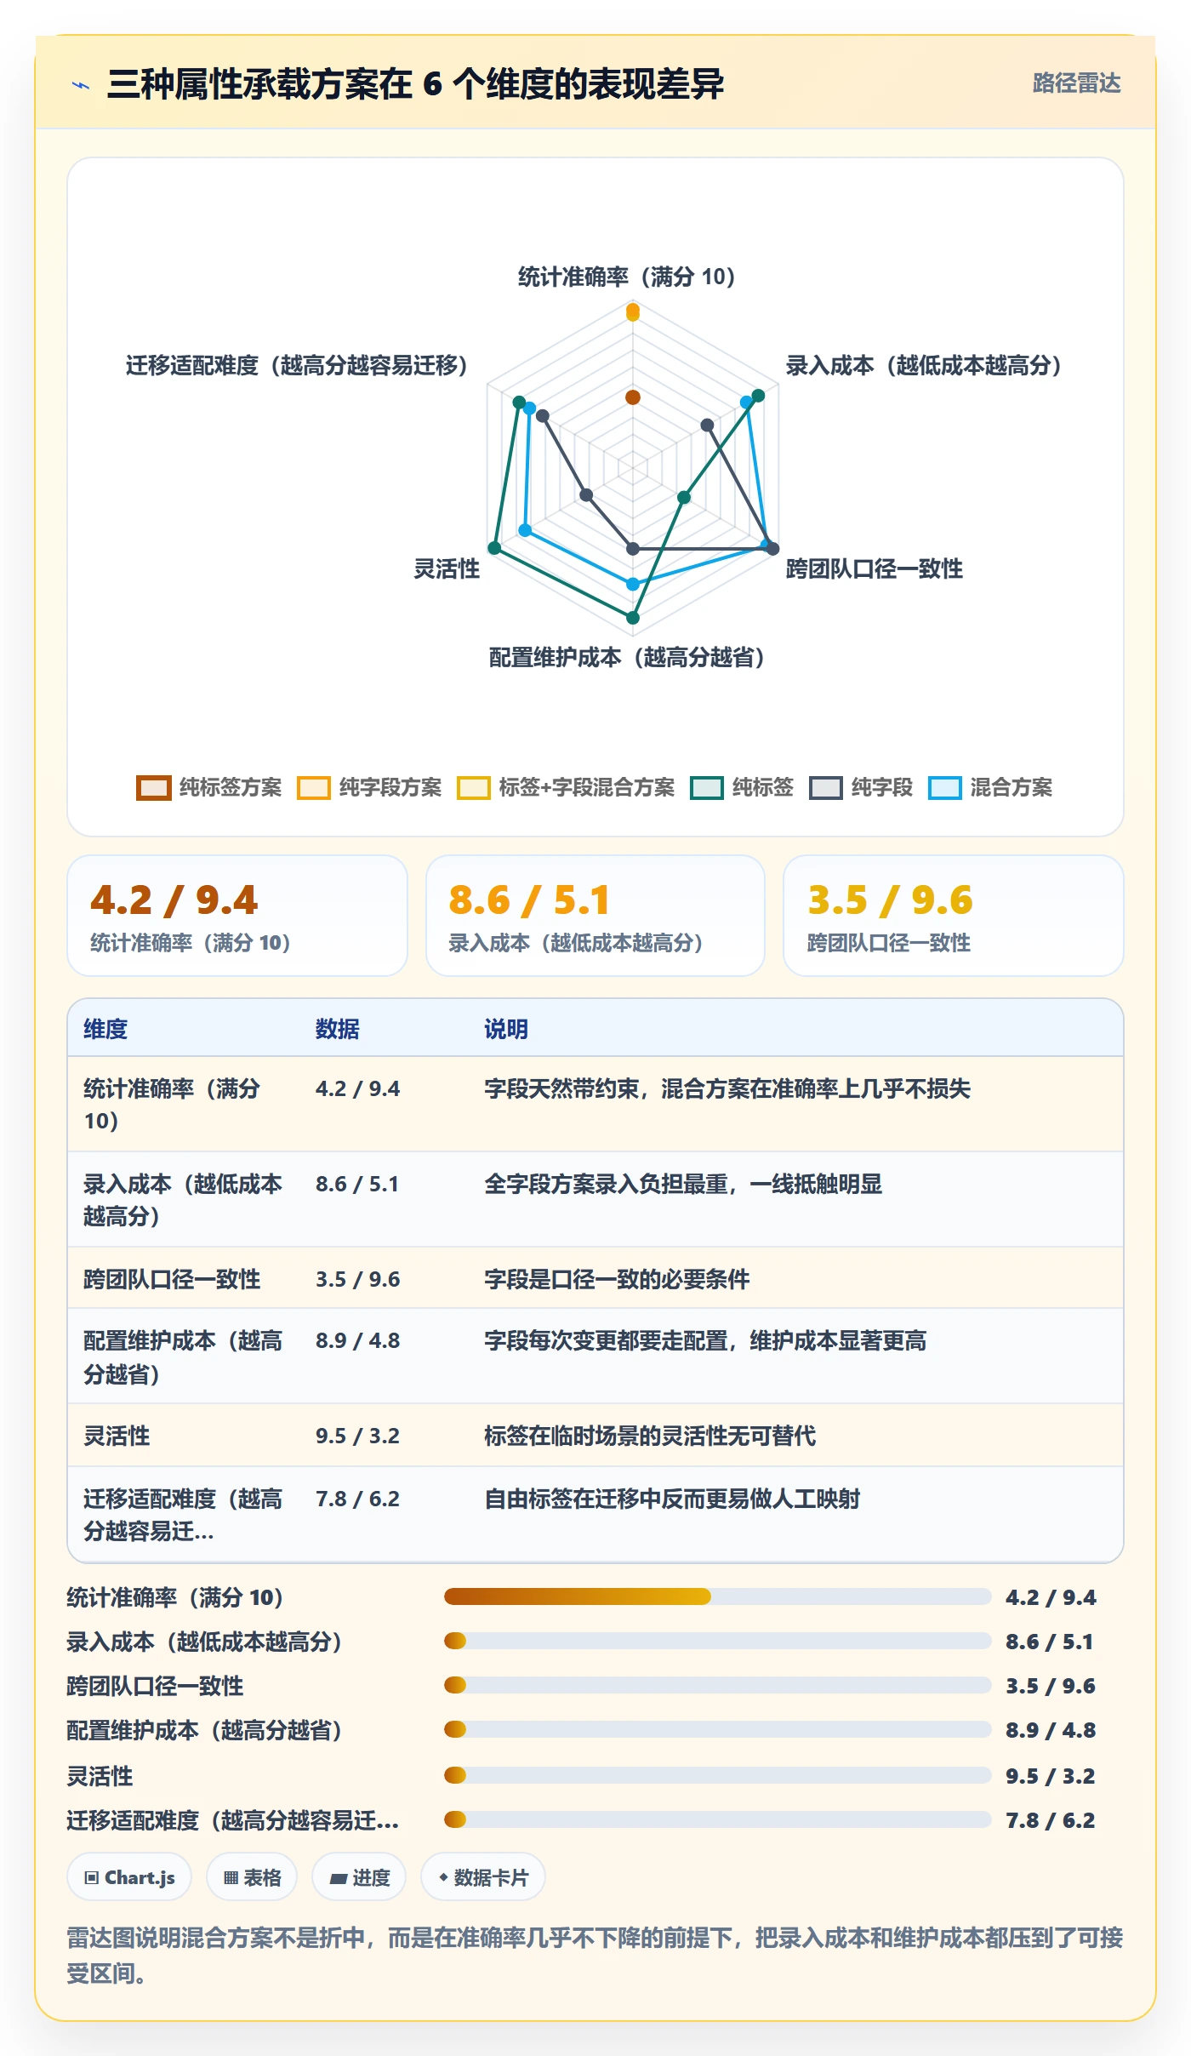Open the 8.6 / 5.1 stat card
This screenshot has width=1191, height=2056.
pos(595,916)
